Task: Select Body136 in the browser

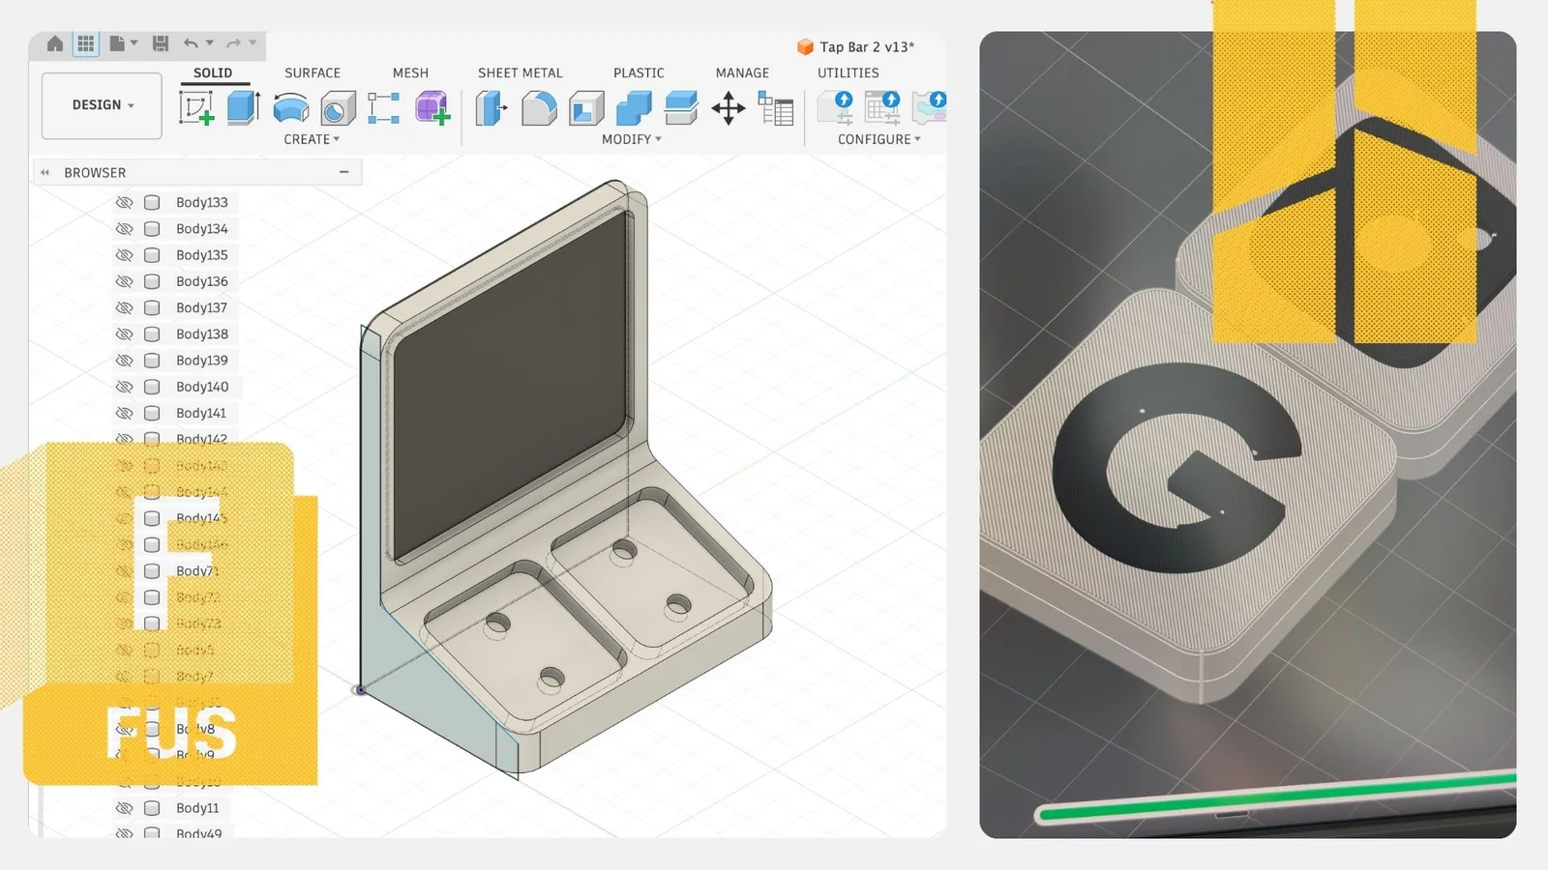Action: [202, 281]
